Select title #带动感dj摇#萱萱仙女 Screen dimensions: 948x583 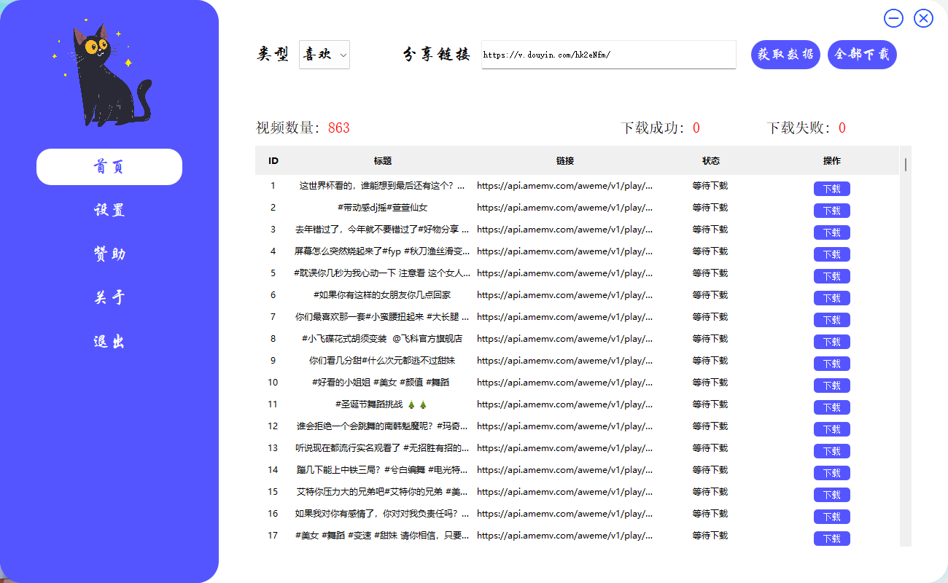[x=383, y=208]
